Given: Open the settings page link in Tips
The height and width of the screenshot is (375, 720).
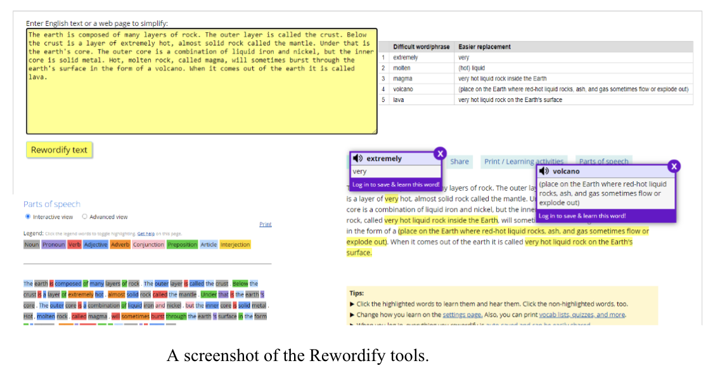Looking at the screenshot, I should (463, 315).
